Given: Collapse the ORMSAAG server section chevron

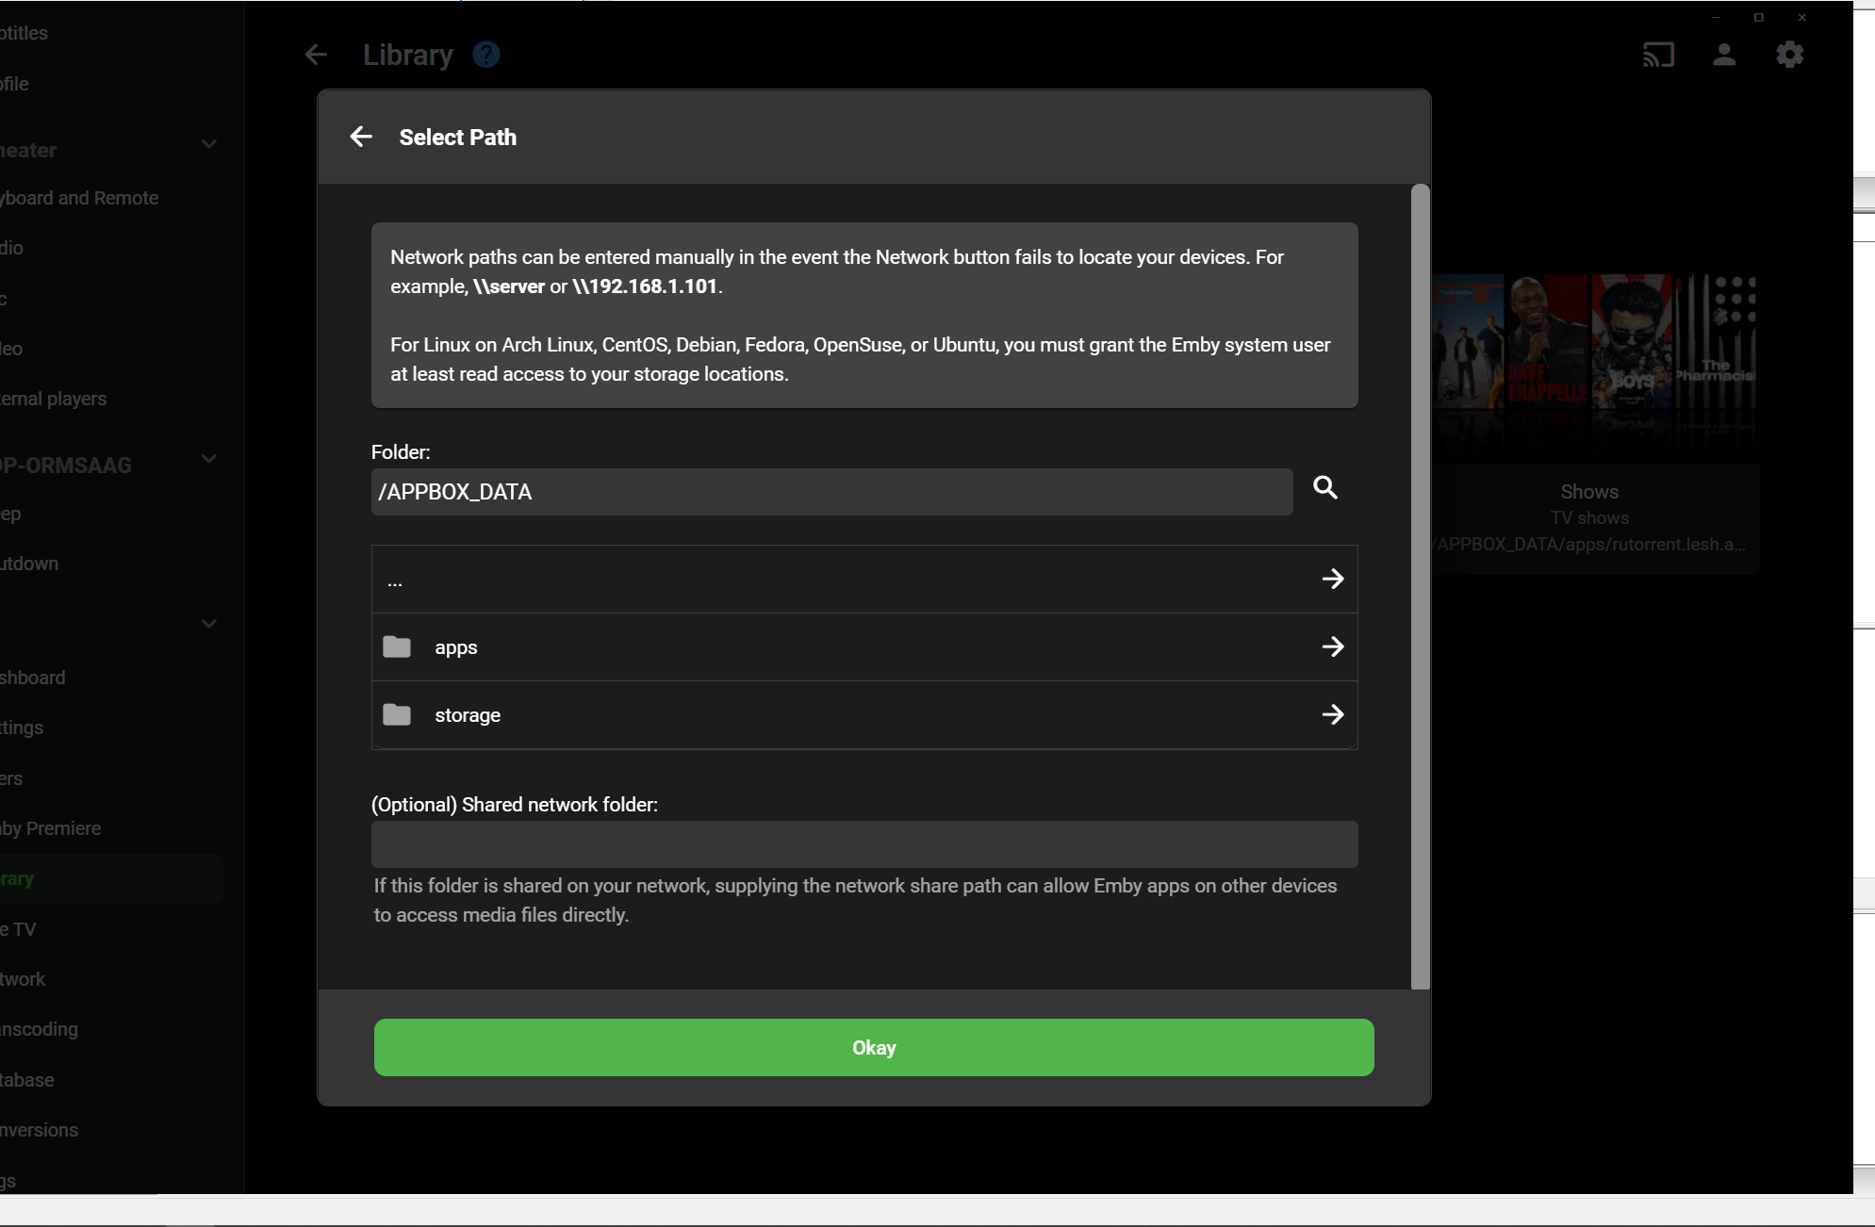Looking at the screenshot, I should [209, 459].
